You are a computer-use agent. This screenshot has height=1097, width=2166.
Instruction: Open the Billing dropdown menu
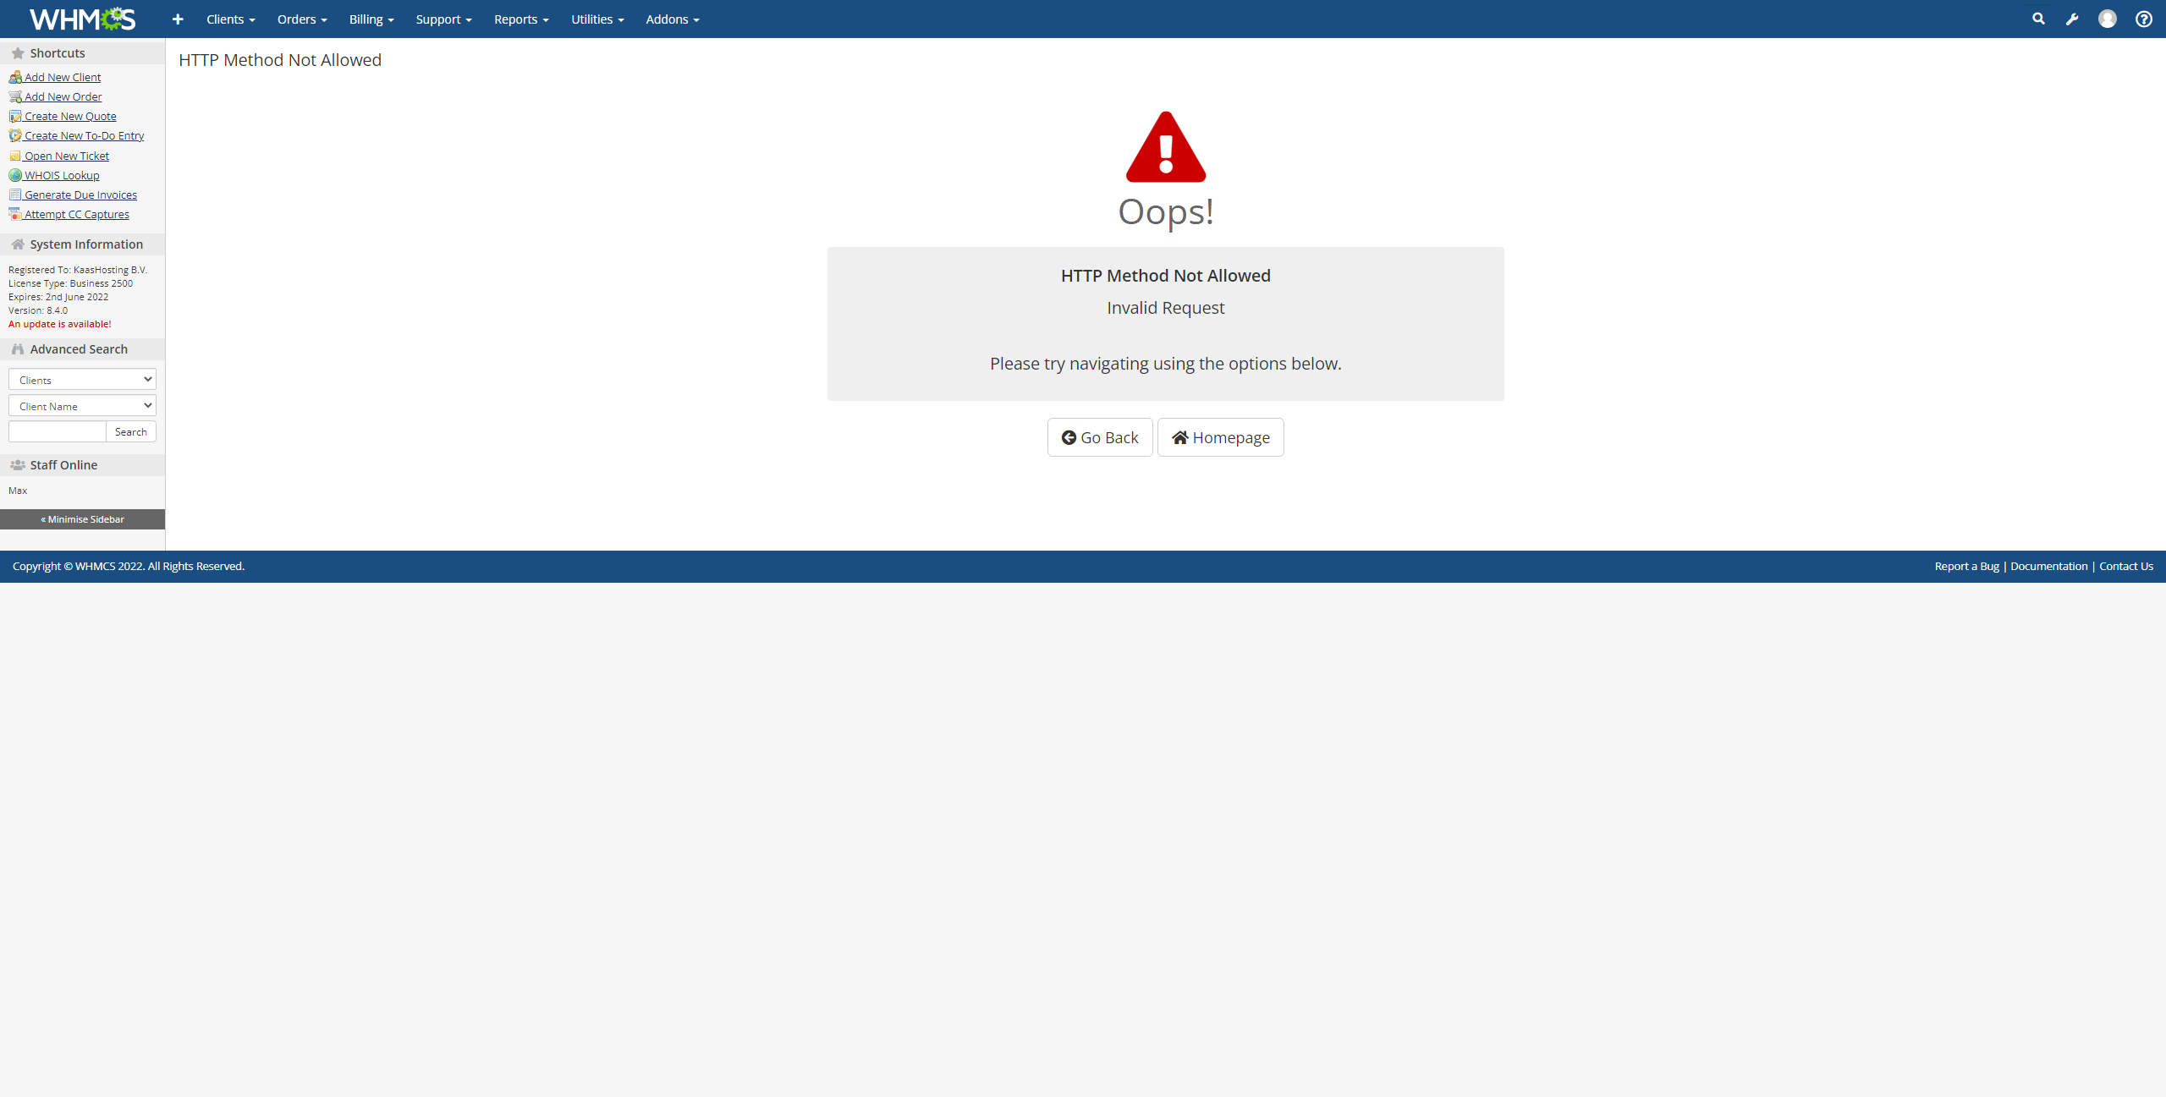pyautogui.click(x=371, y=19)
